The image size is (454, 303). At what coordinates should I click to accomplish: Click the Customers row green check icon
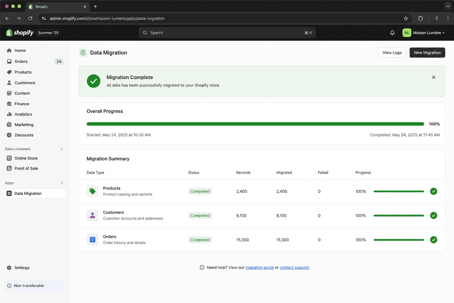pos(434,216)
